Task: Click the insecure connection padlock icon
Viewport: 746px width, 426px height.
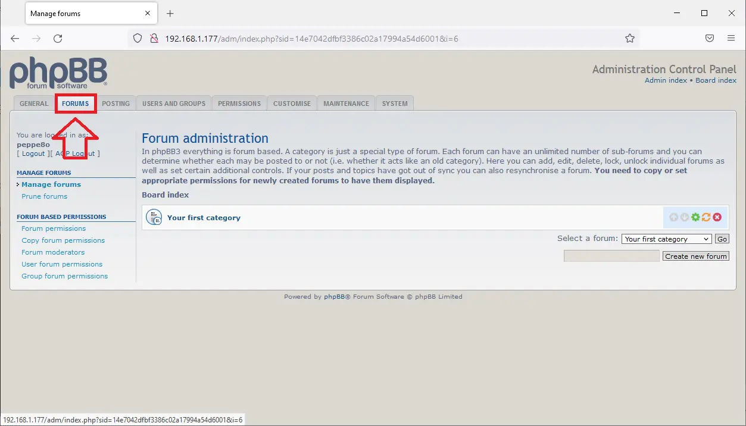Action: click(154, 38)
